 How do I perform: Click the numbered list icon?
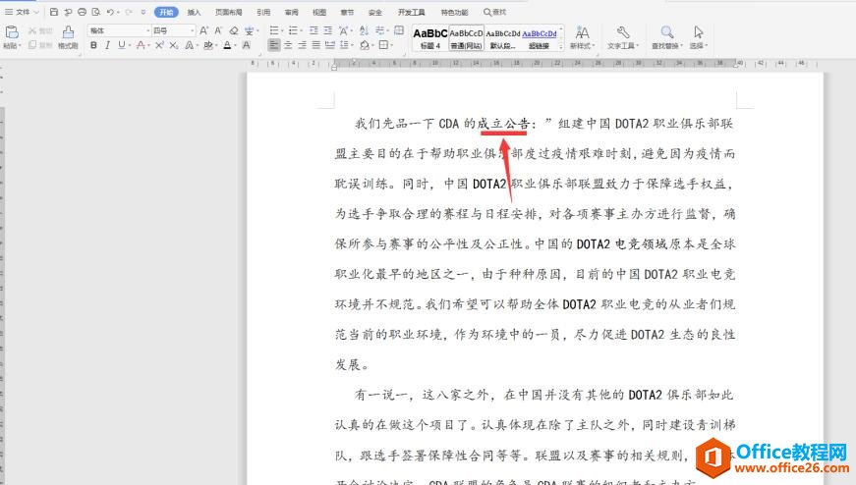click(293, 31)
